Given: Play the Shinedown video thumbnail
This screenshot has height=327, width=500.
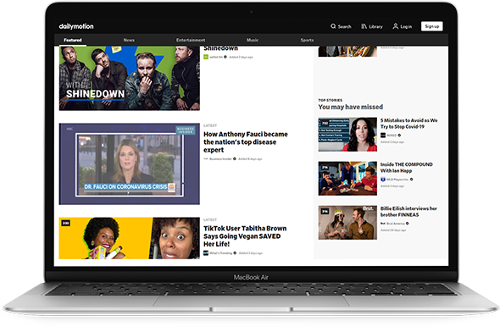Looking at the screenshot, I should tap(130, 79).
